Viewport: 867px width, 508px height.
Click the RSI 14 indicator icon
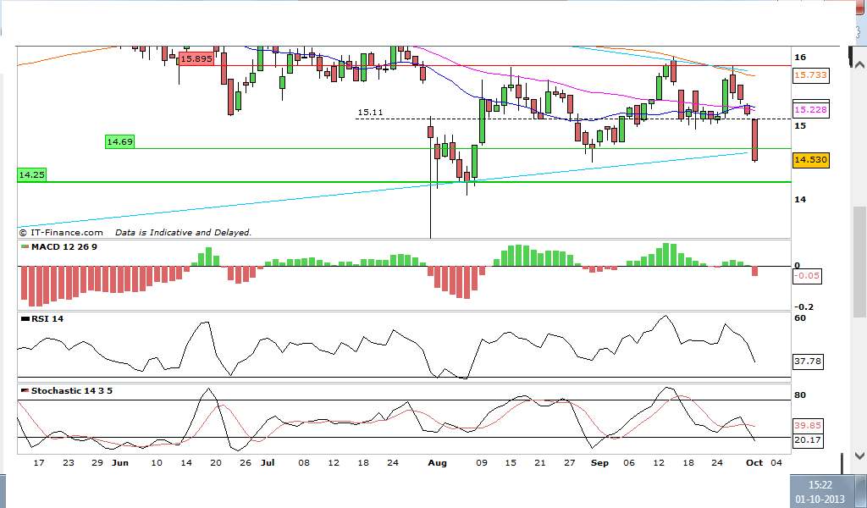(25, 318)
